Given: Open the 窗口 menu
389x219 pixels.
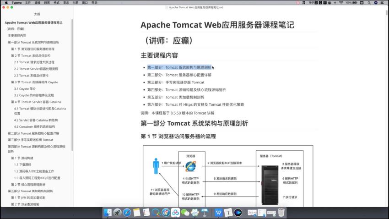Looking at the screenshot, I should point(85,2).
